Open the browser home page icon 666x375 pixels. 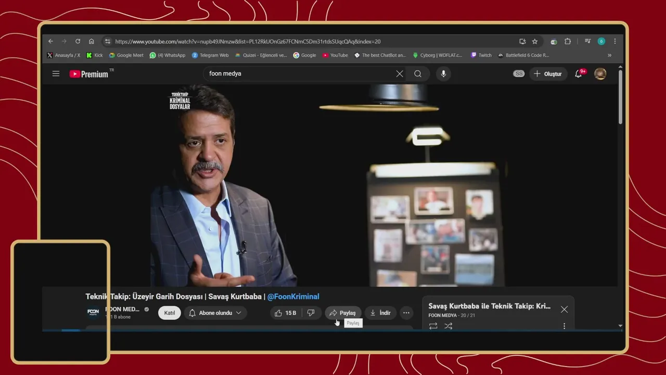(91, 41)
